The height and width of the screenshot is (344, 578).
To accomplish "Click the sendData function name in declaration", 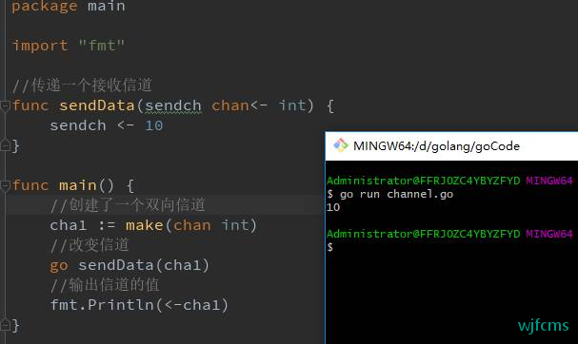I will [97, 106].
